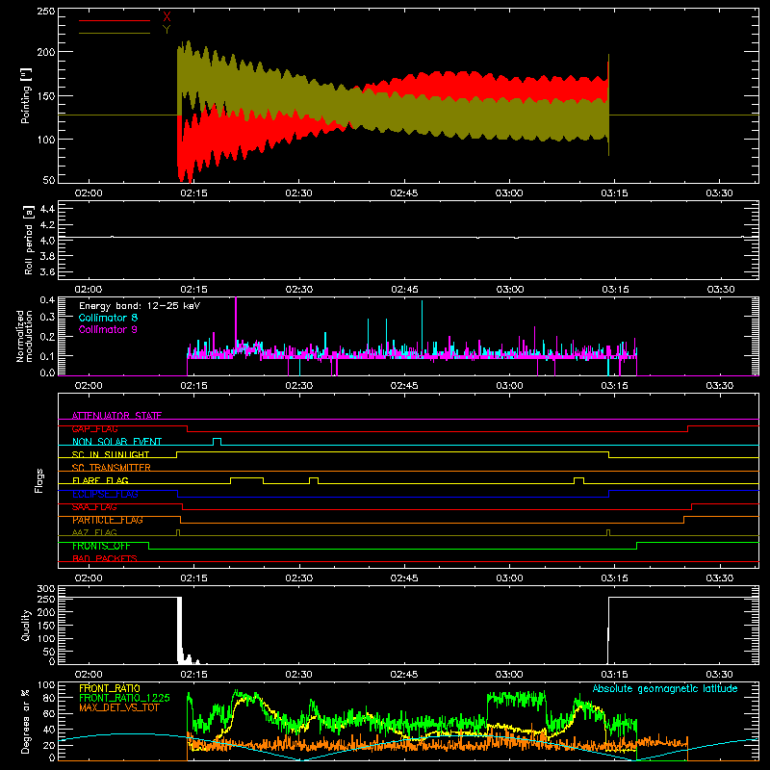Viewport: 770px width, 770px height.
Task: Click the PARTICLE_FLAG label
Action: (108, 520)
